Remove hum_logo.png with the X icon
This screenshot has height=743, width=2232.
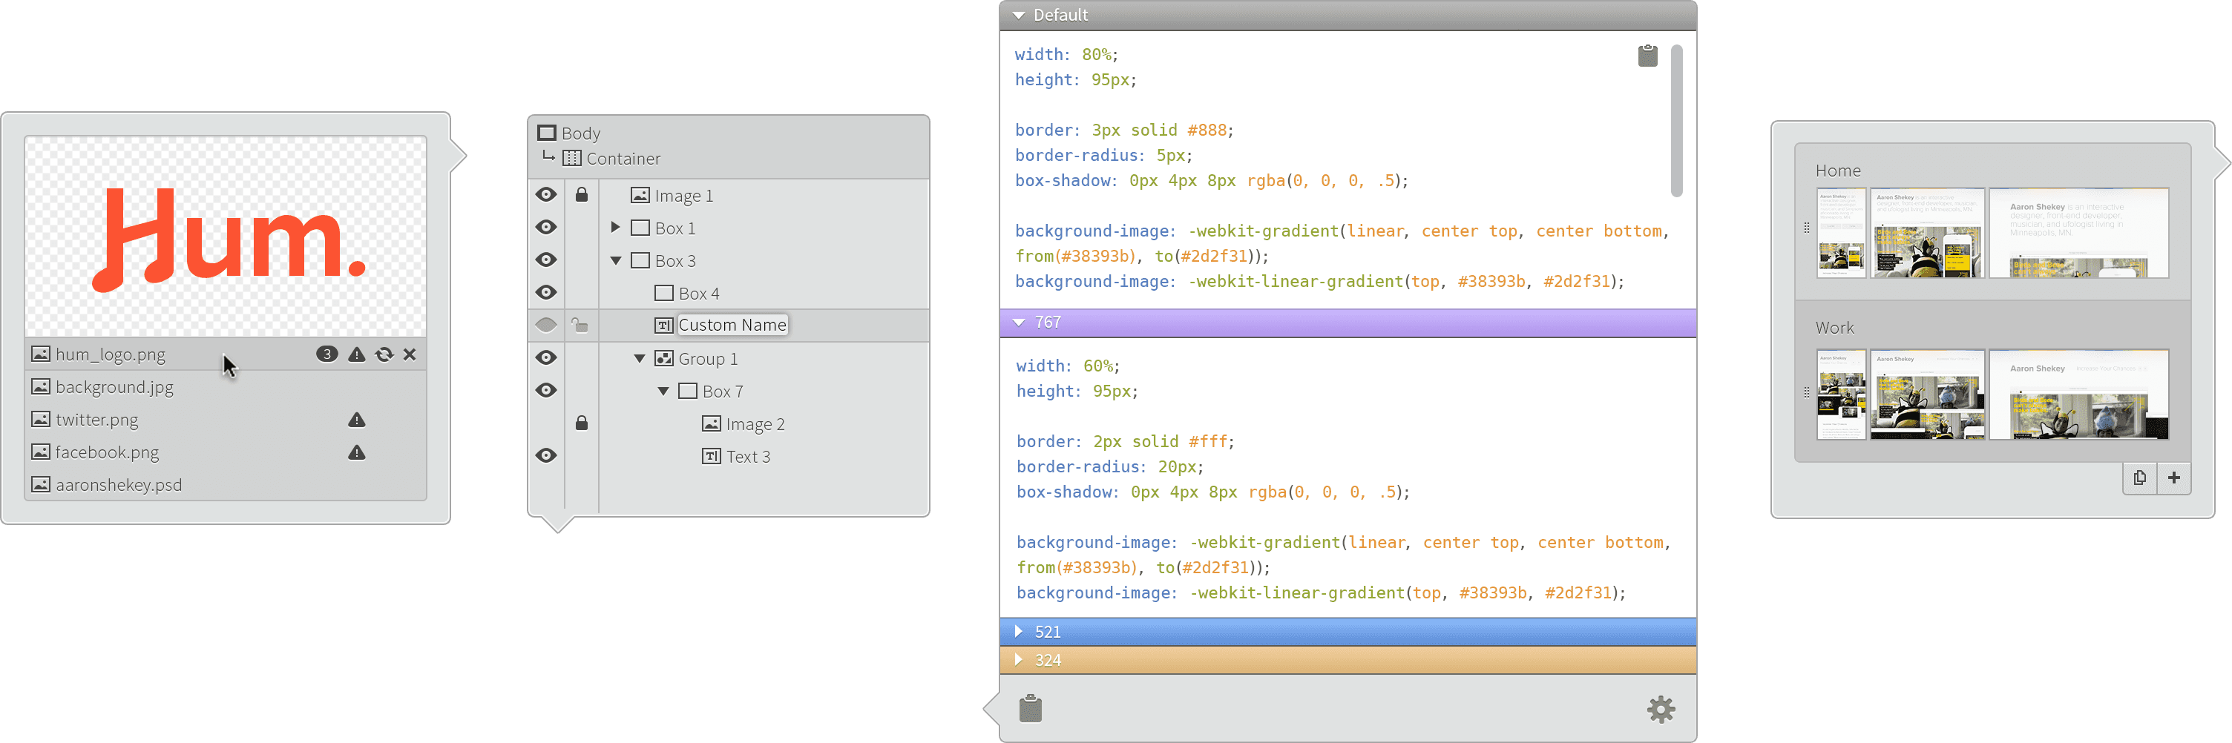pyautogui.click(x=410, y=354)
